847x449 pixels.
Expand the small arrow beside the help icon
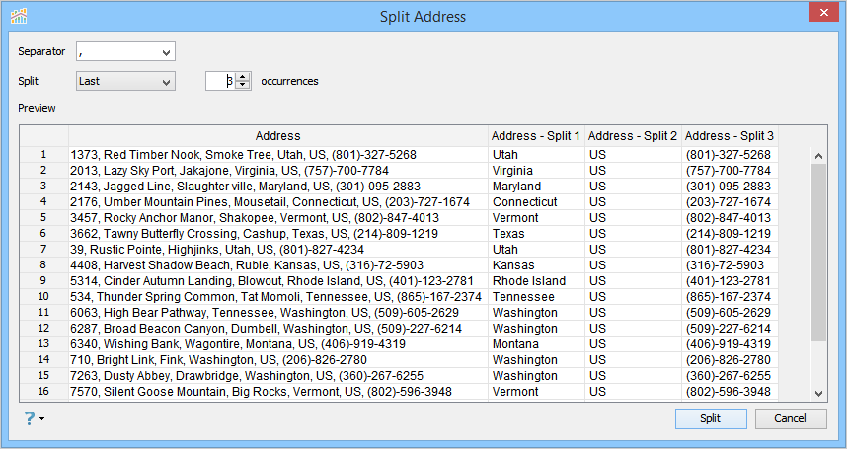pos(41,420)
